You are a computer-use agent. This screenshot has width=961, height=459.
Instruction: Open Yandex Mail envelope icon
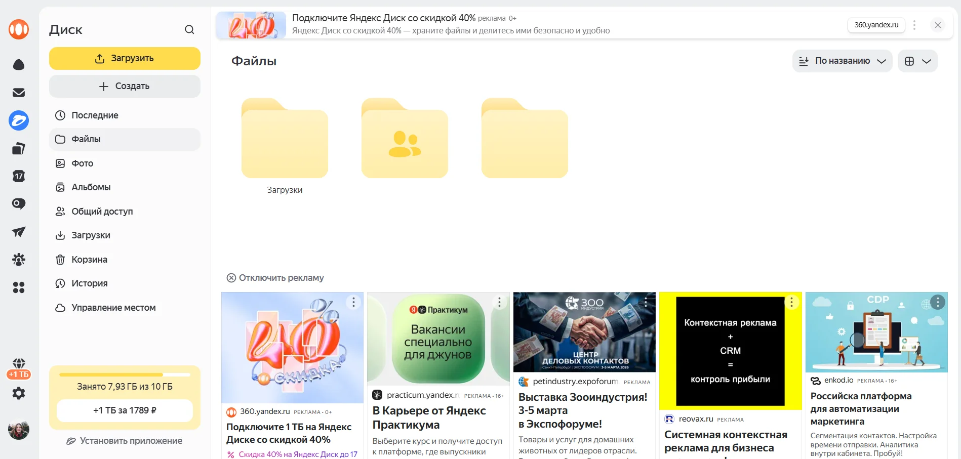click(19, 93)
